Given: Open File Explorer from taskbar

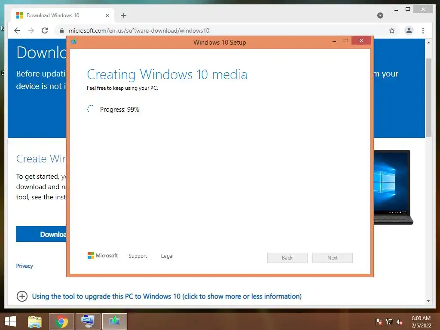Looking at the screenshot, I should 35,321.
